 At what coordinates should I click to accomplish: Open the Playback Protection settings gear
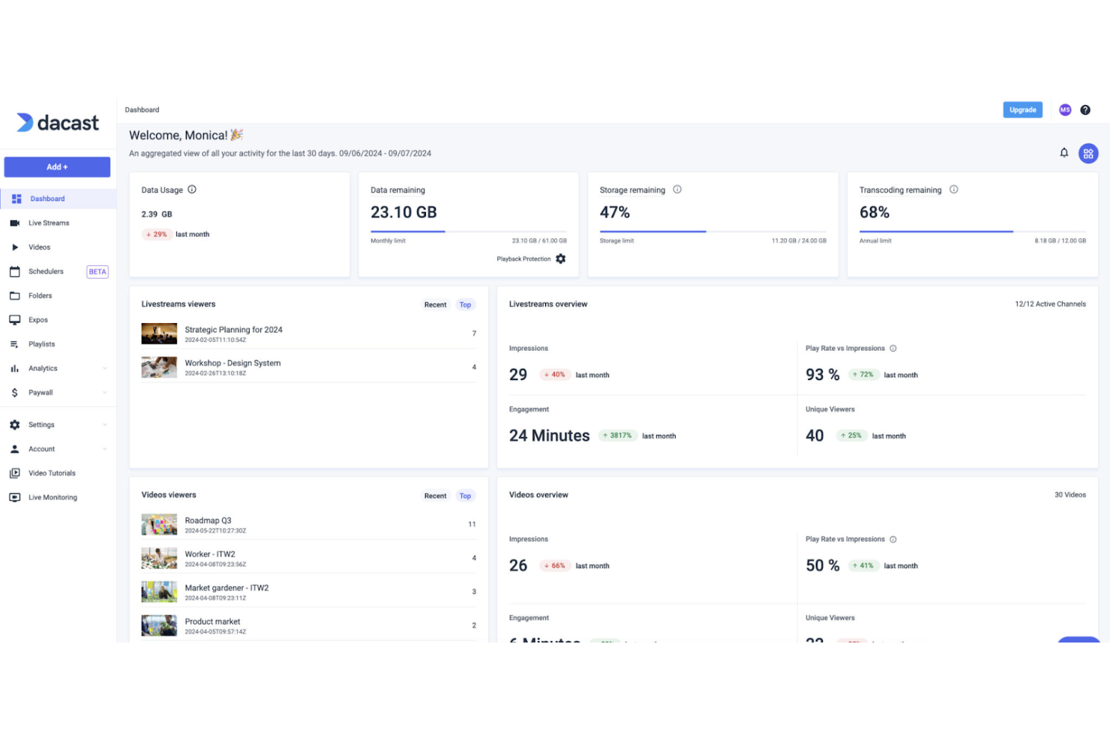tap(561, 258)
